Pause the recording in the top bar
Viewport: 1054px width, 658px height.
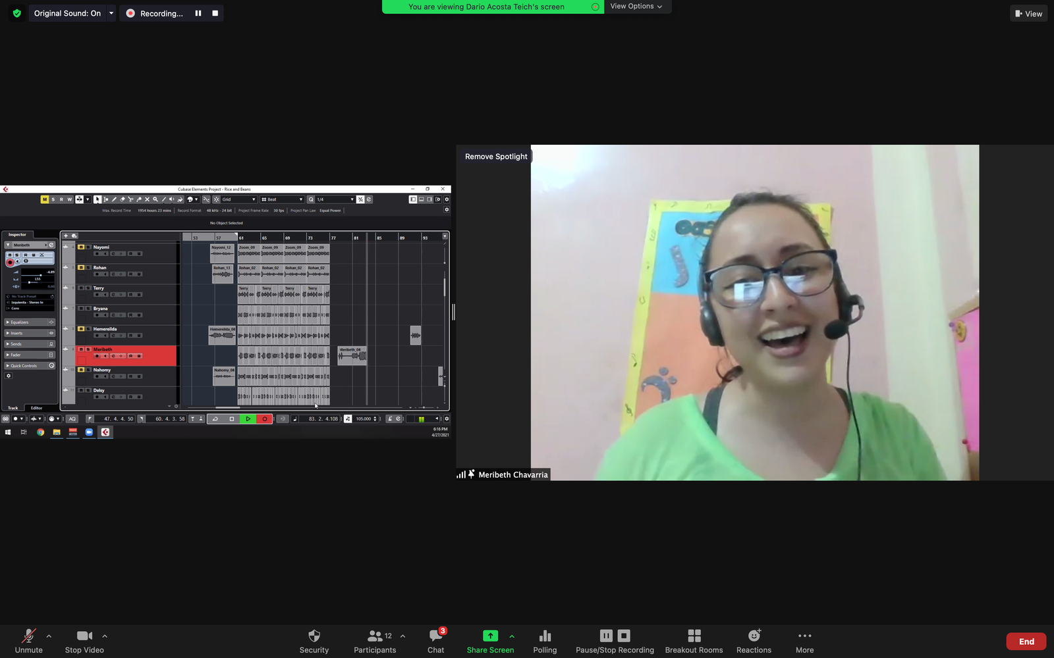click(x=198, y=13)
